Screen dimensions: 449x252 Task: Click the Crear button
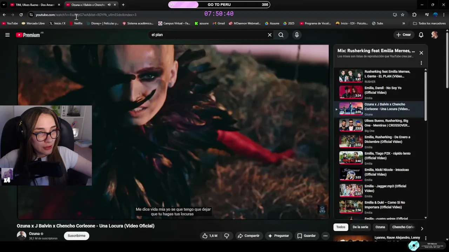(x=403, y=35)
